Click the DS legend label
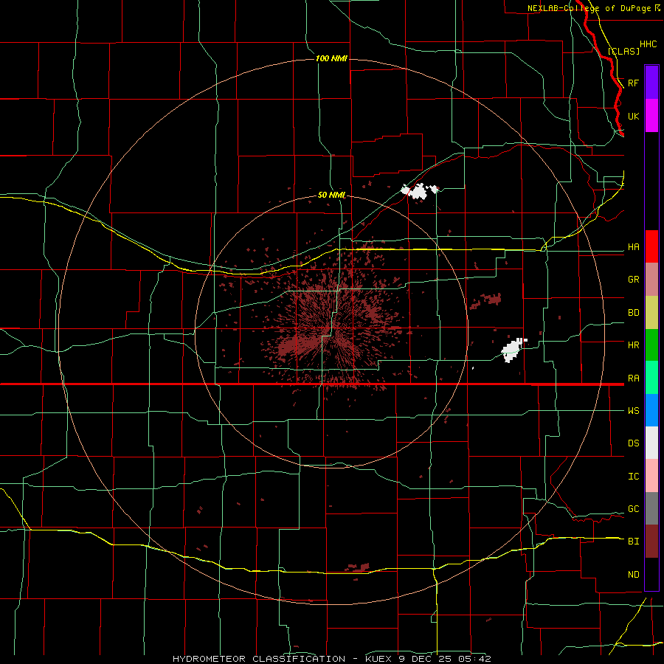 pos(633,443)
